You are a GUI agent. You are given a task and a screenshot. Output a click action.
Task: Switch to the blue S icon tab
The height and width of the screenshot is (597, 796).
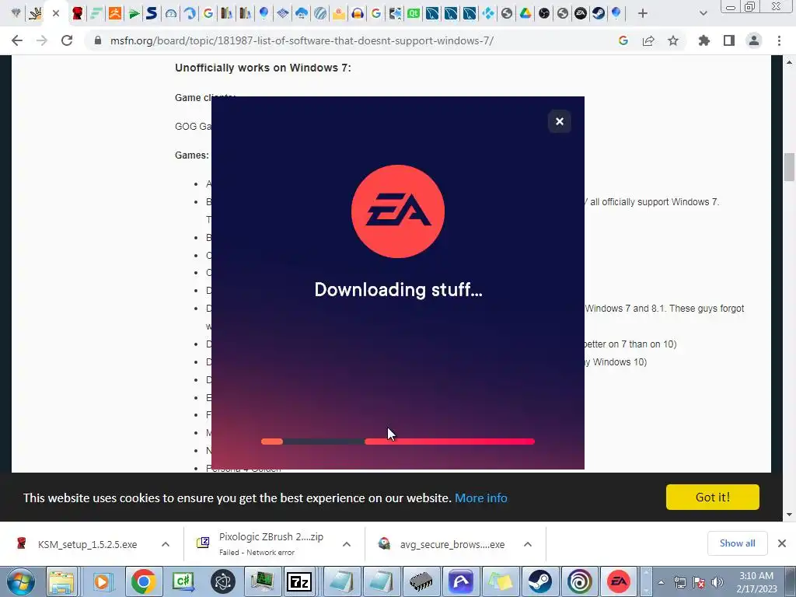pyautogui.click(x=152, y=13)
